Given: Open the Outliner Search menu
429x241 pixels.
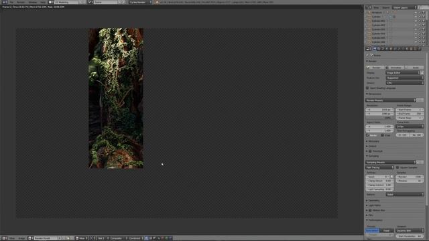Looking at the screenshot, I should pos(386,7).
